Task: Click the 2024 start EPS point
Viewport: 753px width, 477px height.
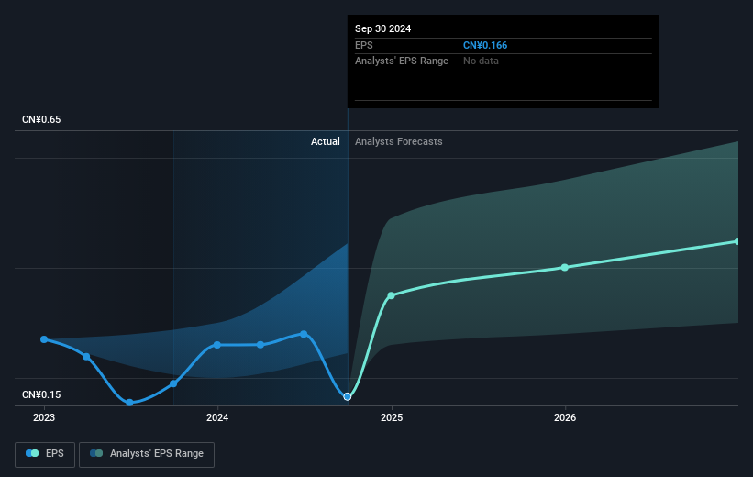Action: pos(217,345)
